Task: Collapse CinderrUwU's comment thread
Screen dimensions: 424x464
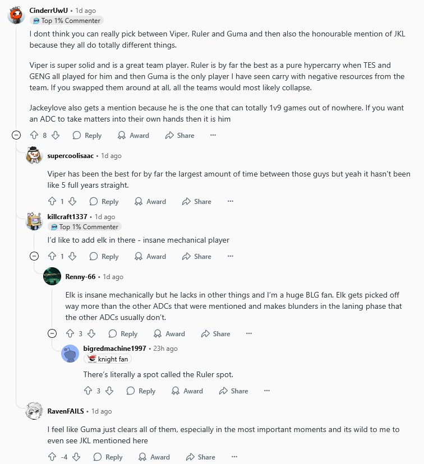Action: (16, 135)
